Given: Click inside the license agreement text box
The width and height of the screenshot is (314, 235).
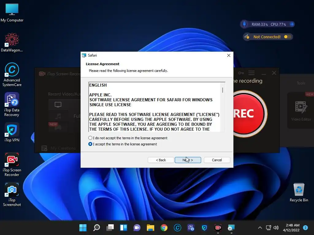Looking at the screenshot, I should tap(155, 107).
